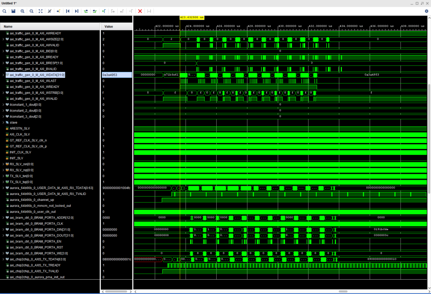
Task: Jump to the start of the waveform
Action: (x=67, y=11)
